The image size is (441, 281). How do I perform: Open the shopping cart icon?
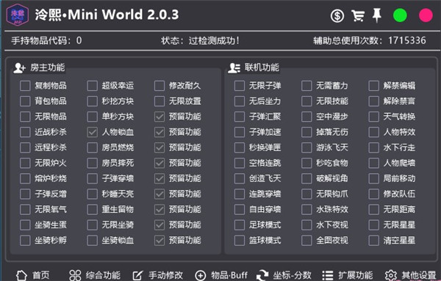click(x=358, y=15)
